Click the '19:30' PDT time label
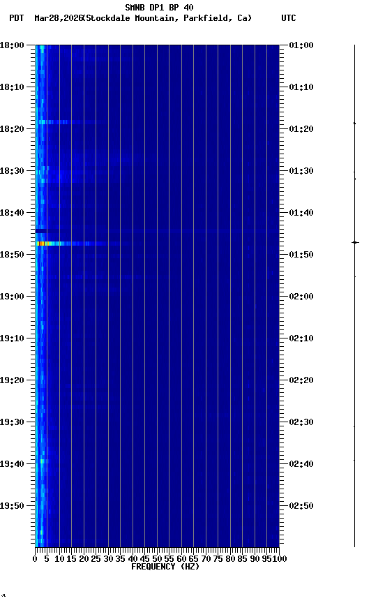The width and height of the screenshot is (385, 603). pos(12,422)
